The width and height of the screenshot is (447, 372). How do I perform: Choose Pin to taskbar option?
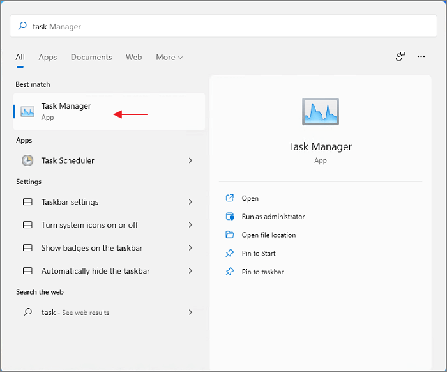(262, 272)
